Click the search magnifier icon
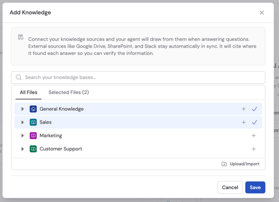279x202 pixels. [x=19, y=77]
